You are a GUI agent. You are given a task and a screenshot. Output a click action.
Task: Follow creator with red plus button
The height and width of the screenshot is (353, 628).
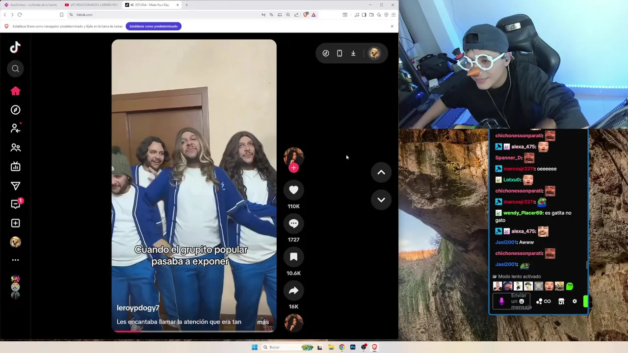point(293,168)
